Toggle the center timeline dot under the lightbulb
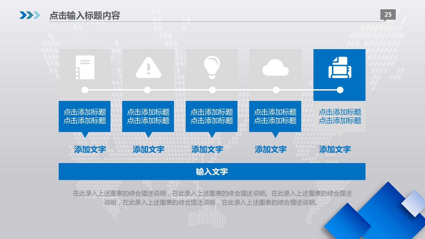The height and width of the screenshot is (239, 425). (x=212, y=90)
